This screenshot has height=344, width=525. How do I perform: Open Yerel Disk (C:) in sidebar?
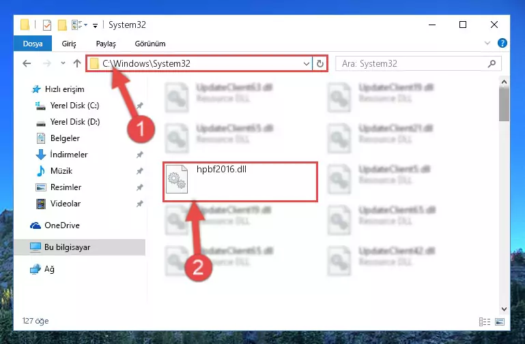point(74,106)
